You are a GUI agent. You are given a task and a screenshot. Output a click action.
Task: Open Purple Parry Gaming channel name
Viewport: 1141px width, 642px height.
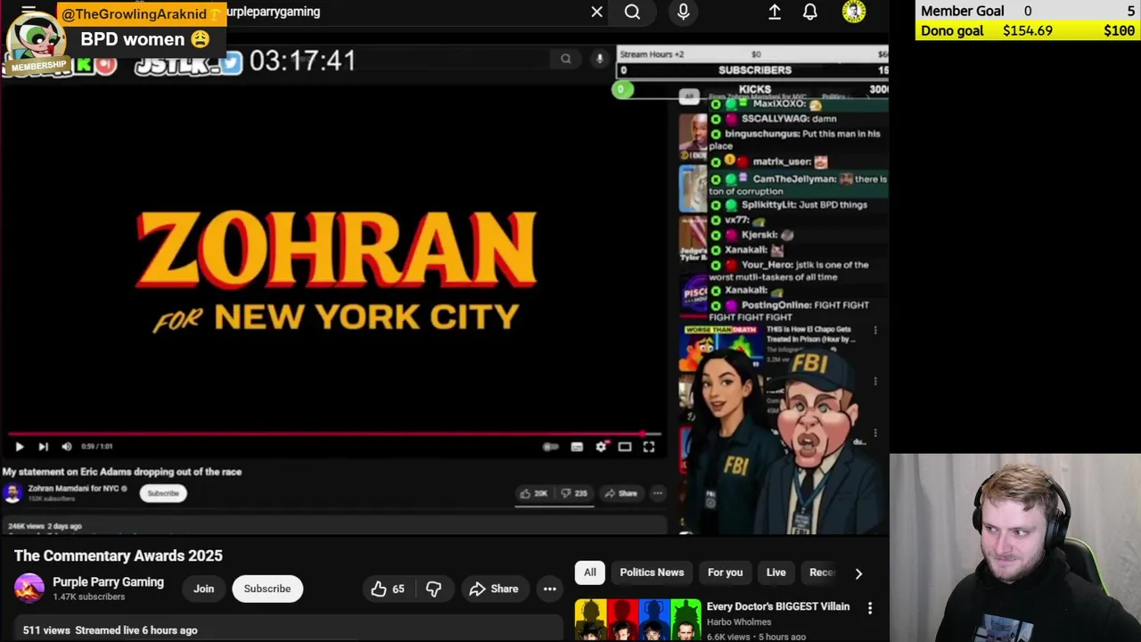point(108,581)
